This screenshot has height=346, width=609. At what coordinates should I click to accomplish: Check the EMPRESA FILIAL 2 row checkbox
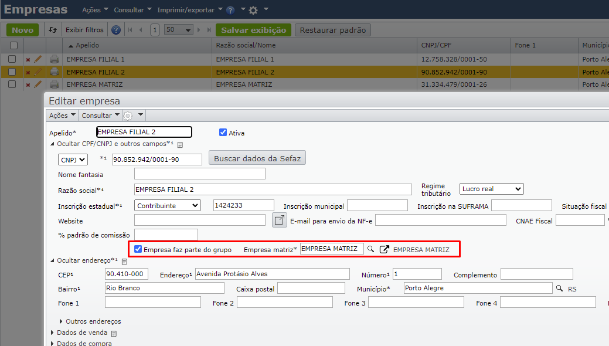[x=12, y=72]
